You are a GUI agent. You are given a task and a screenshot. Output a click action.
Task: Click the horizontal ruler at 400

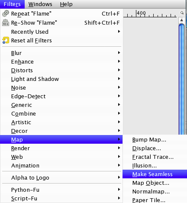click(141, 13)
